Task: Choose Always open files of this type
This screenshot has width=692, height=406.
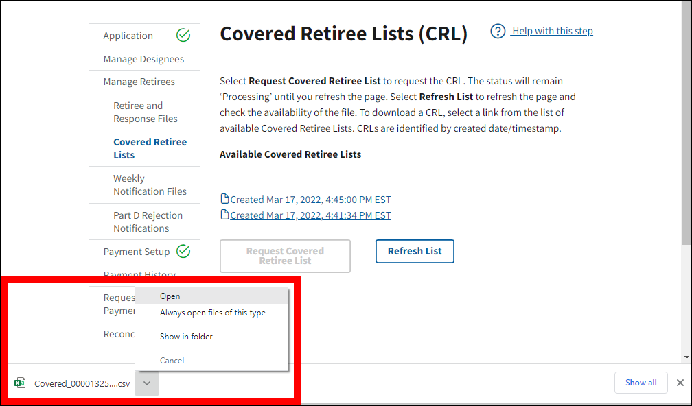Action: pyautogui.click(x=213, y=313)
